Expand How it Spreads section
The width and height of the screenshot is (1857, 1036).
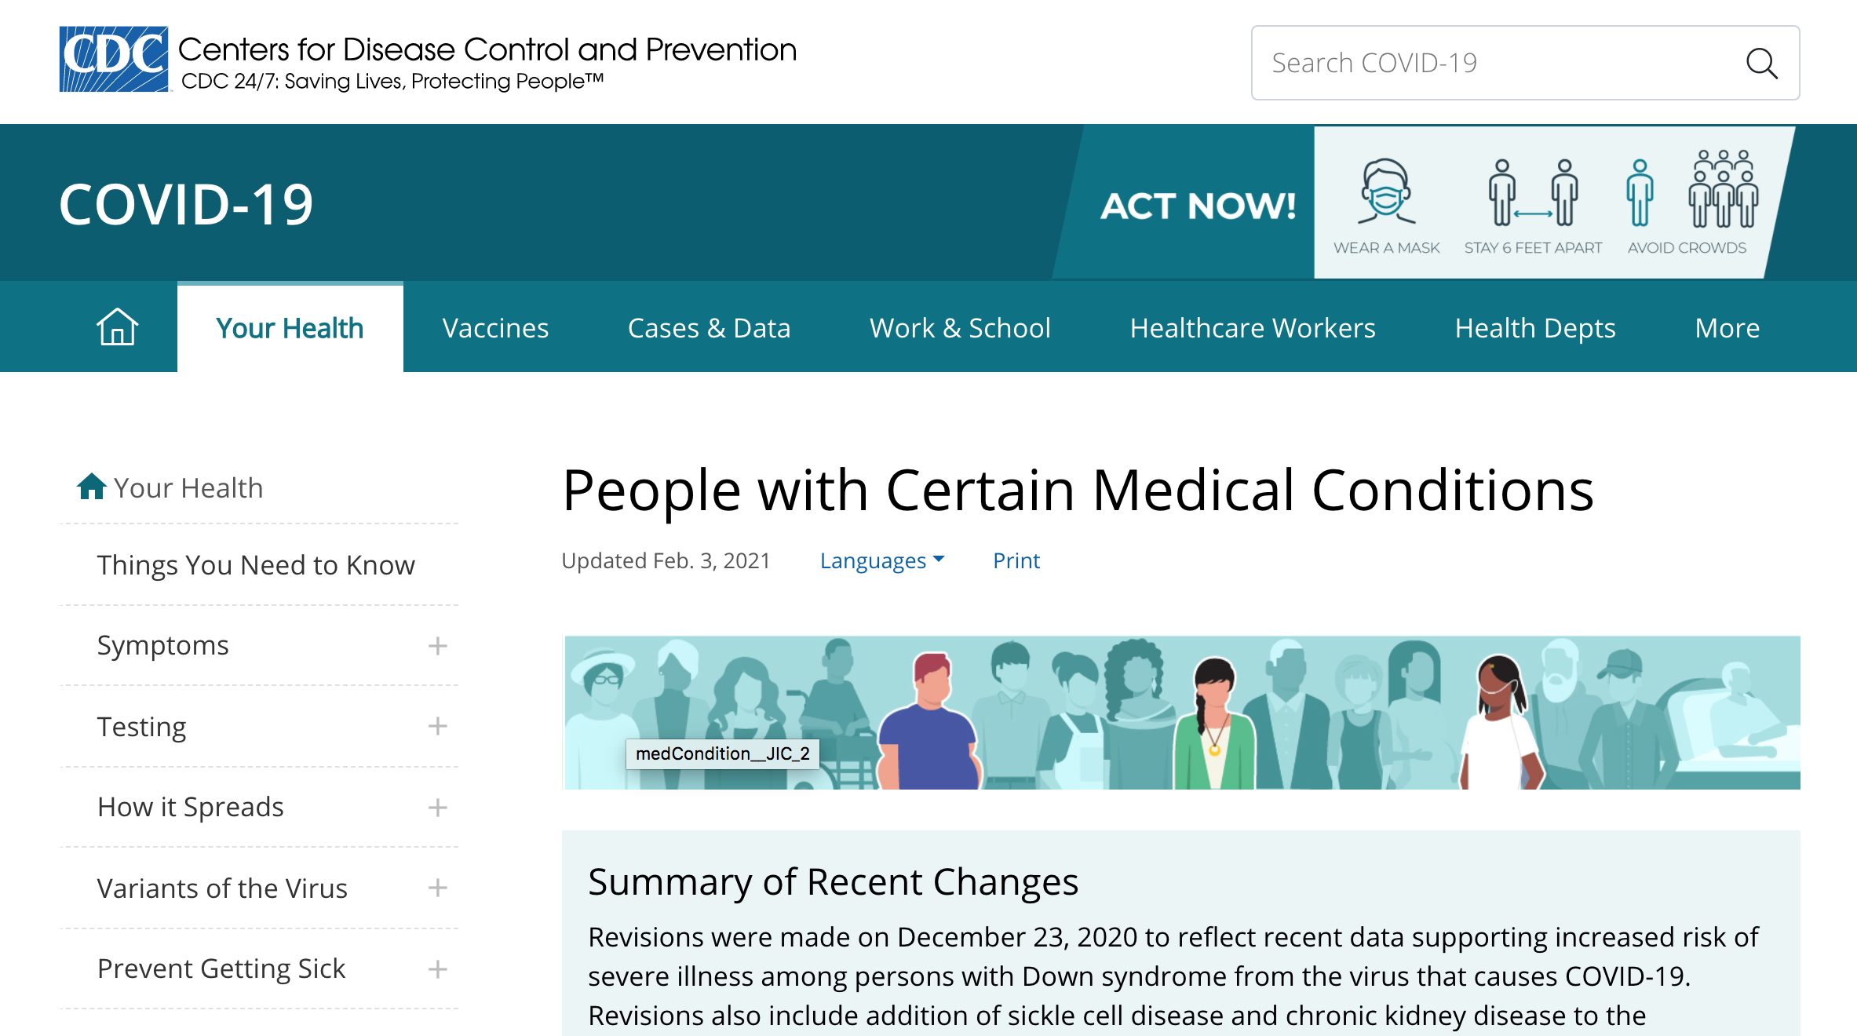[437, 808]
